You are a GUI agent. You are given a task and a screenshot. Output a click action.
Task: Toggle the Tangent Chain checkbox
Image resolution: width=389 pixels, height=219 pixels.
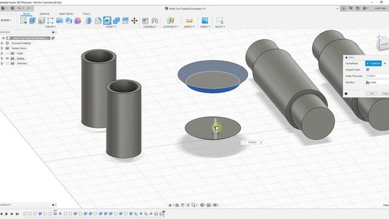368,70
